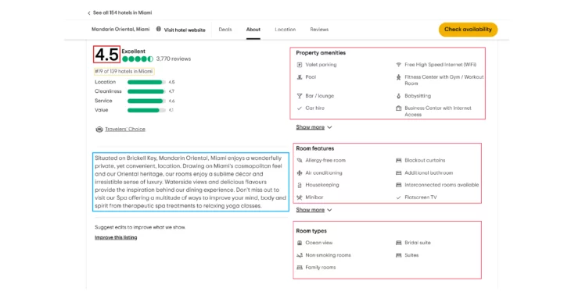The height and width of the screenshot is (295, 582).
Task: Click Improve this listing link
Action: coord(116,237)
